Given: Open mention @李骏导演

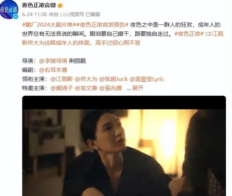Looking at the screenshot, I should 53,61.
